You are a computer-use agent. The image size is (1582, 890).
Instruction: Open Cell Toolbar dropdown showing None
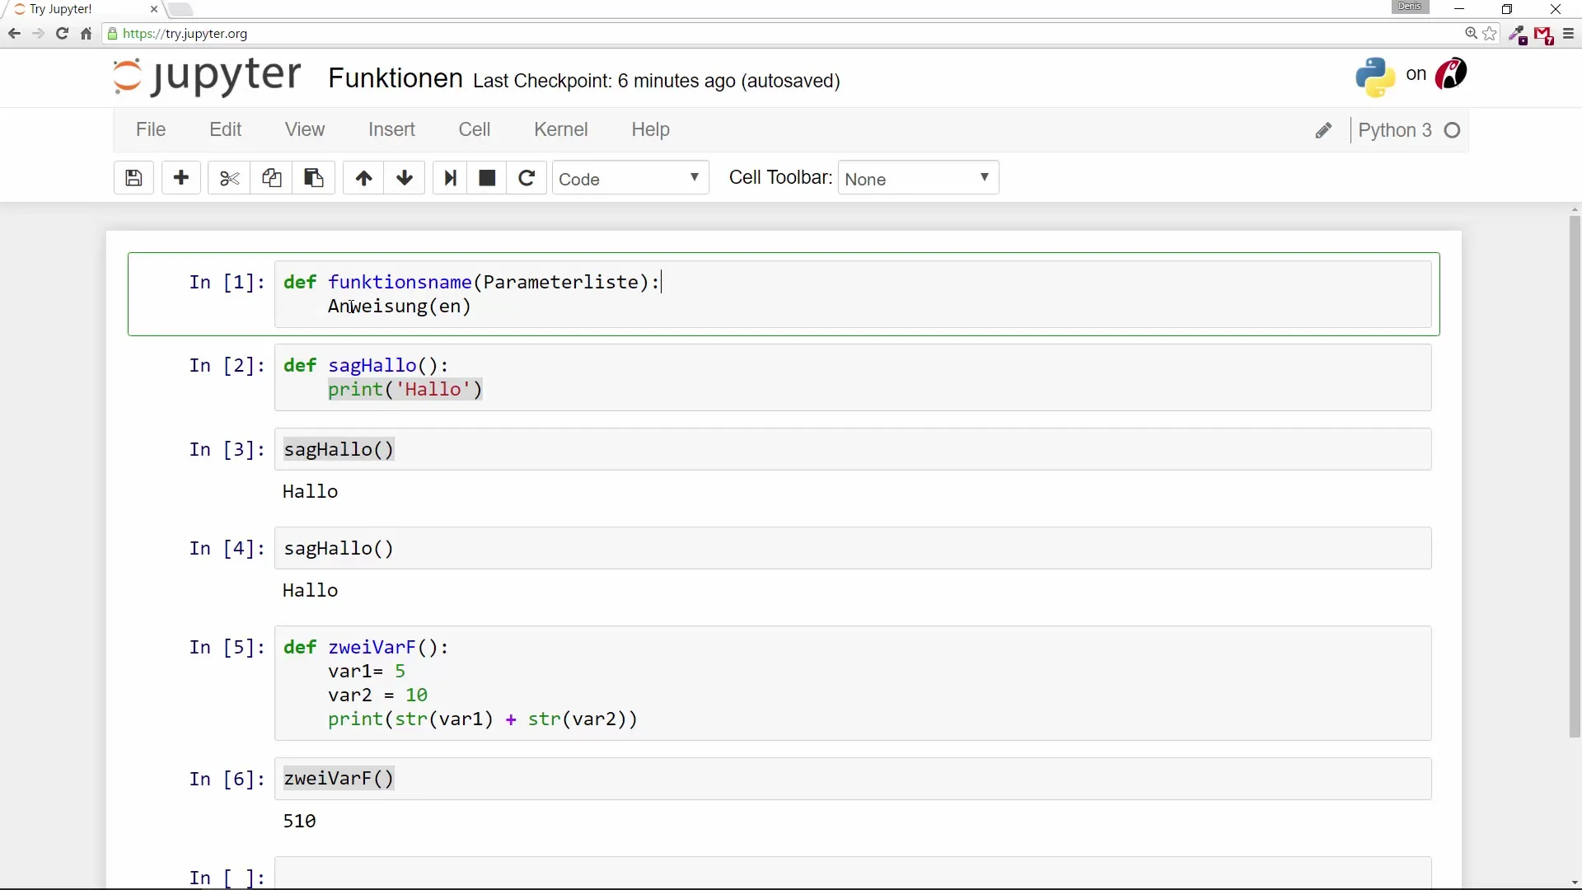918,178
